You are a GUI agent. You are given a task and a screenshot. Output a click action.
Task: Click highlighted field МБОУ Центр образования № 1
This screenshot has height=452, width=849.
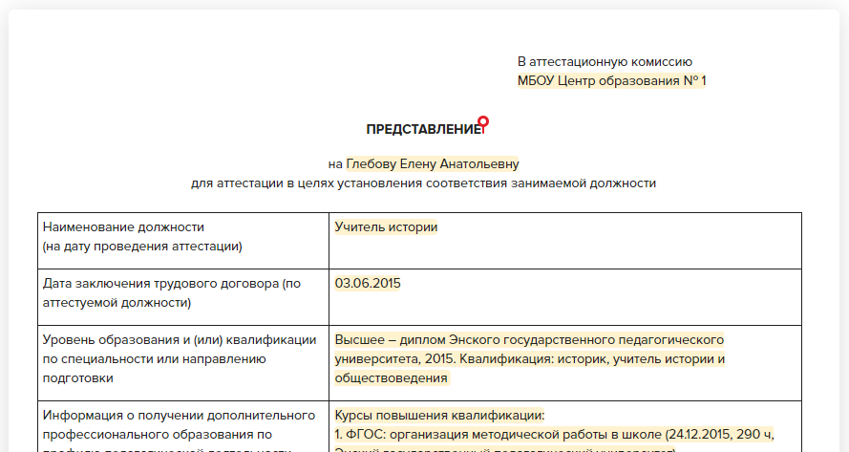pyautogui.click(x=611, y=81)
